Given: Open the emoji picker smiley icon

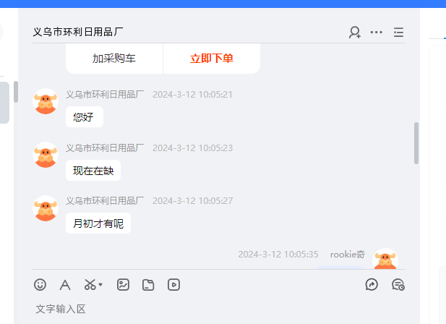Looking at the screenshot, I should [40, 285].
